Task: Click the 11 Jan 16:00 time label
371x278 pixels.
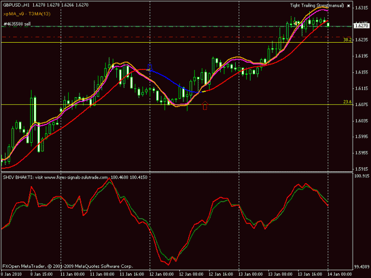Action: click(132, 274)
